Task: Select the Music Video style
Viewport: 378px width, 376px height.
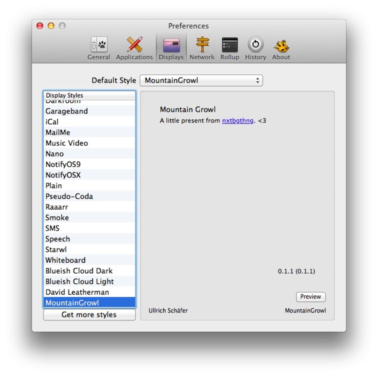Action: (x=66, y=143)
